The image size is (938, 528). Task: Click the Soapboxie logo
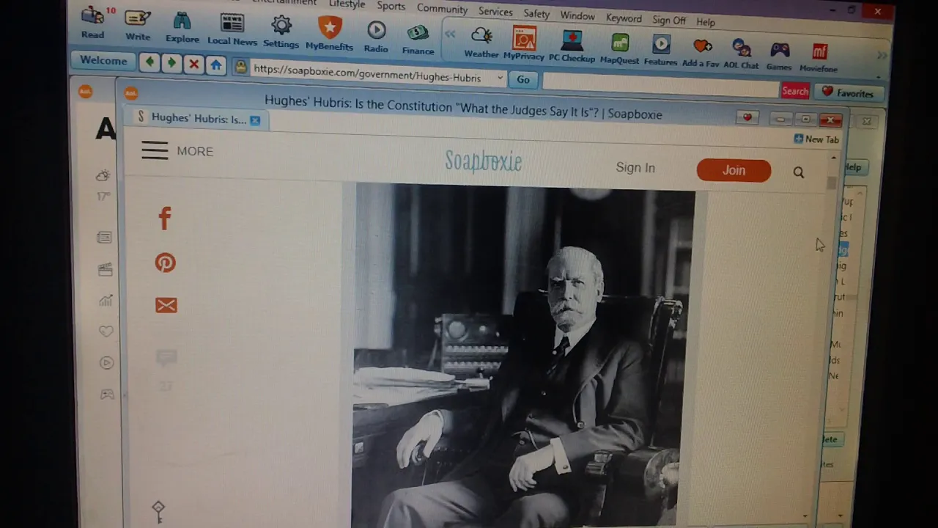(484, 161)
